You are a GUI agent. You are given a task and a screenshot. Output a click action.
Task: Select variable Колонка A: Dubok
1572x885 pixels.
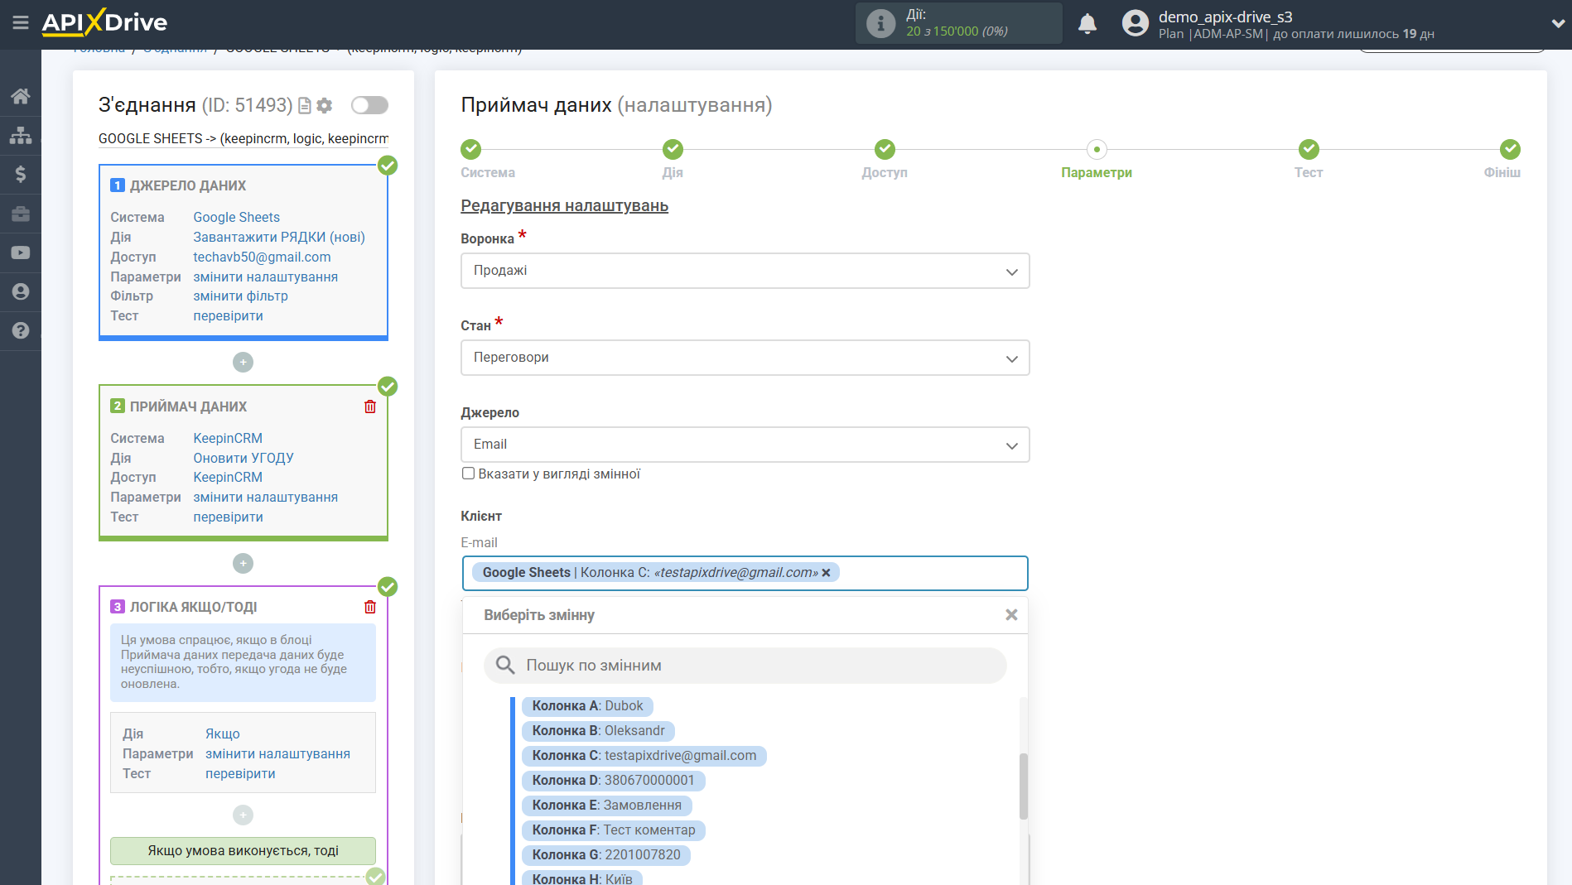click(x=587, y=706)
